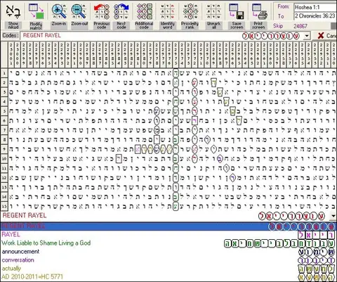Image resolution: width=337 pixels, height=282 pixels.
Task: Click the Print screen icon
Action: pyautogui.click(x=259, y=11)
